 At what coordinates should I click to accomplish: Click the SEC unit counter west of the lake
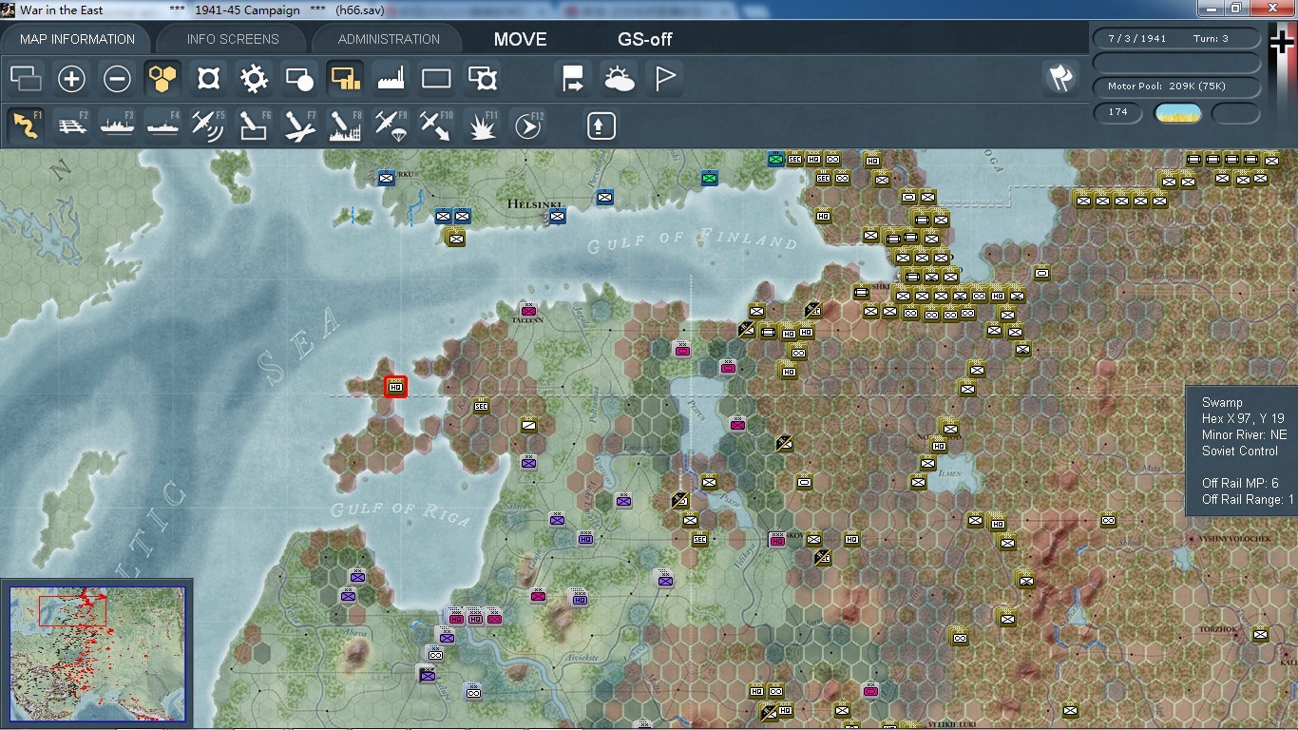coord(481,406)
